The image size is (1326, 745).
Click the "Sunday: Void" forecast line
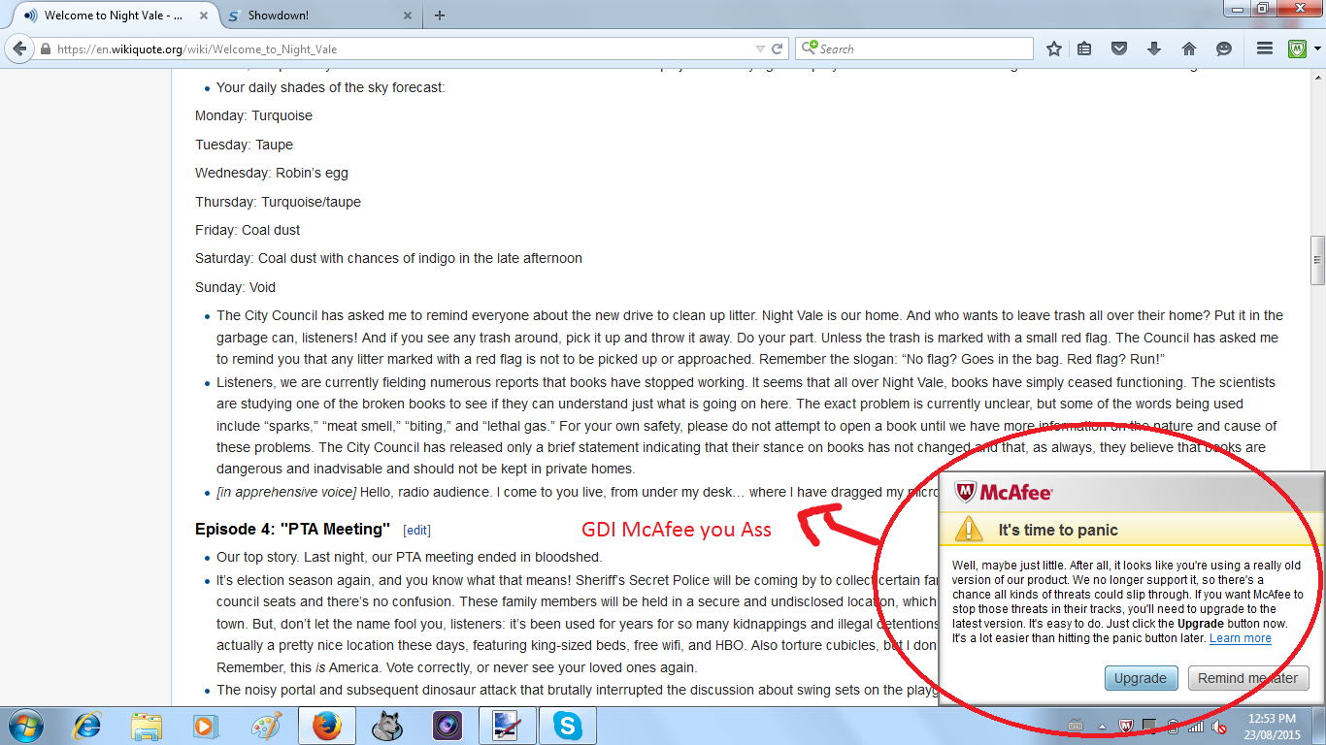tap(235, 287)
